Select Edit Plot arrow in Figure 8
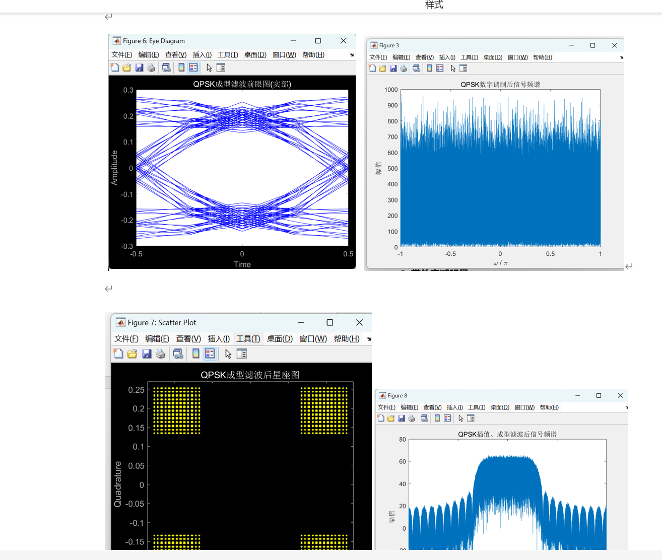Image resolution: width=662 pixels, height=560 pixels. 460,418
